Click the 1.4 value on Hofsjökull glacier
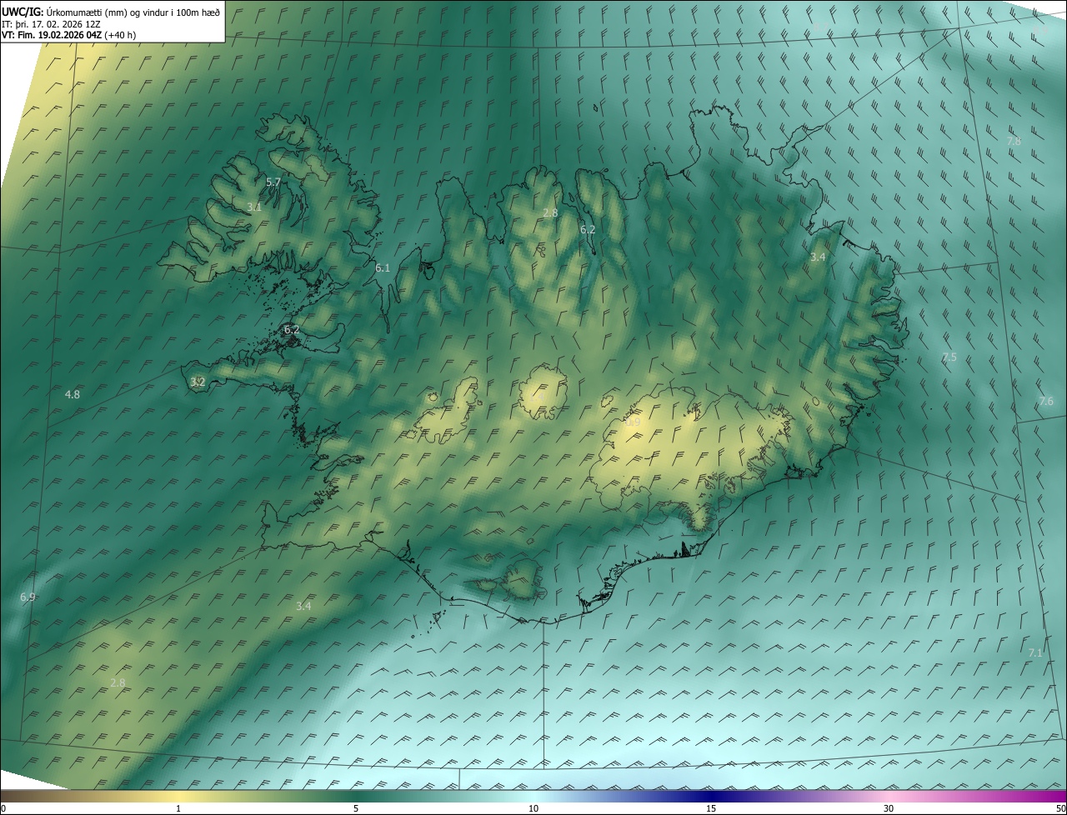 point(538,397)
